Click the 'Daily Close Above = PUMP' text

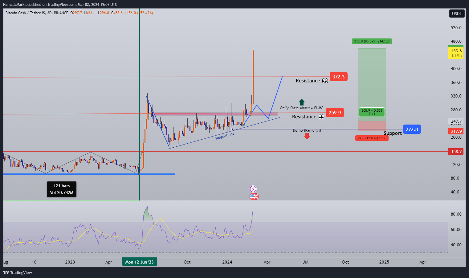[x=302, y=108]
